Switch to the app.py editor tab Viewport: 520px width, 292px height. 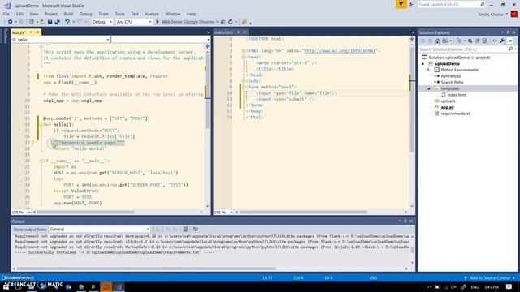click(19, 32)
